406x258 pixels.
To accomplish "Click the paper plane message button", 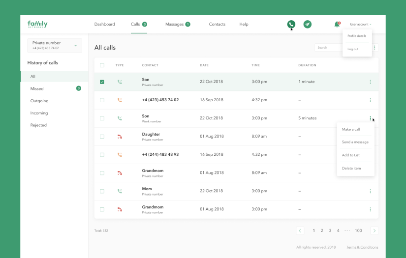I will (308, 24).
